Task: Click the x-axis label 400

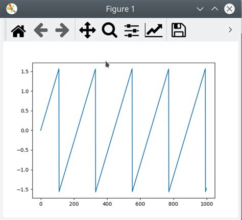Action: point(107,204)
